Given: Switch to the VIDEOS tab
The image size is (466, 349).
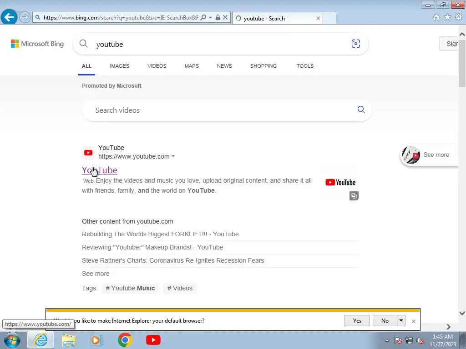Looking at the screenshot, I should [x=157, y=66].
